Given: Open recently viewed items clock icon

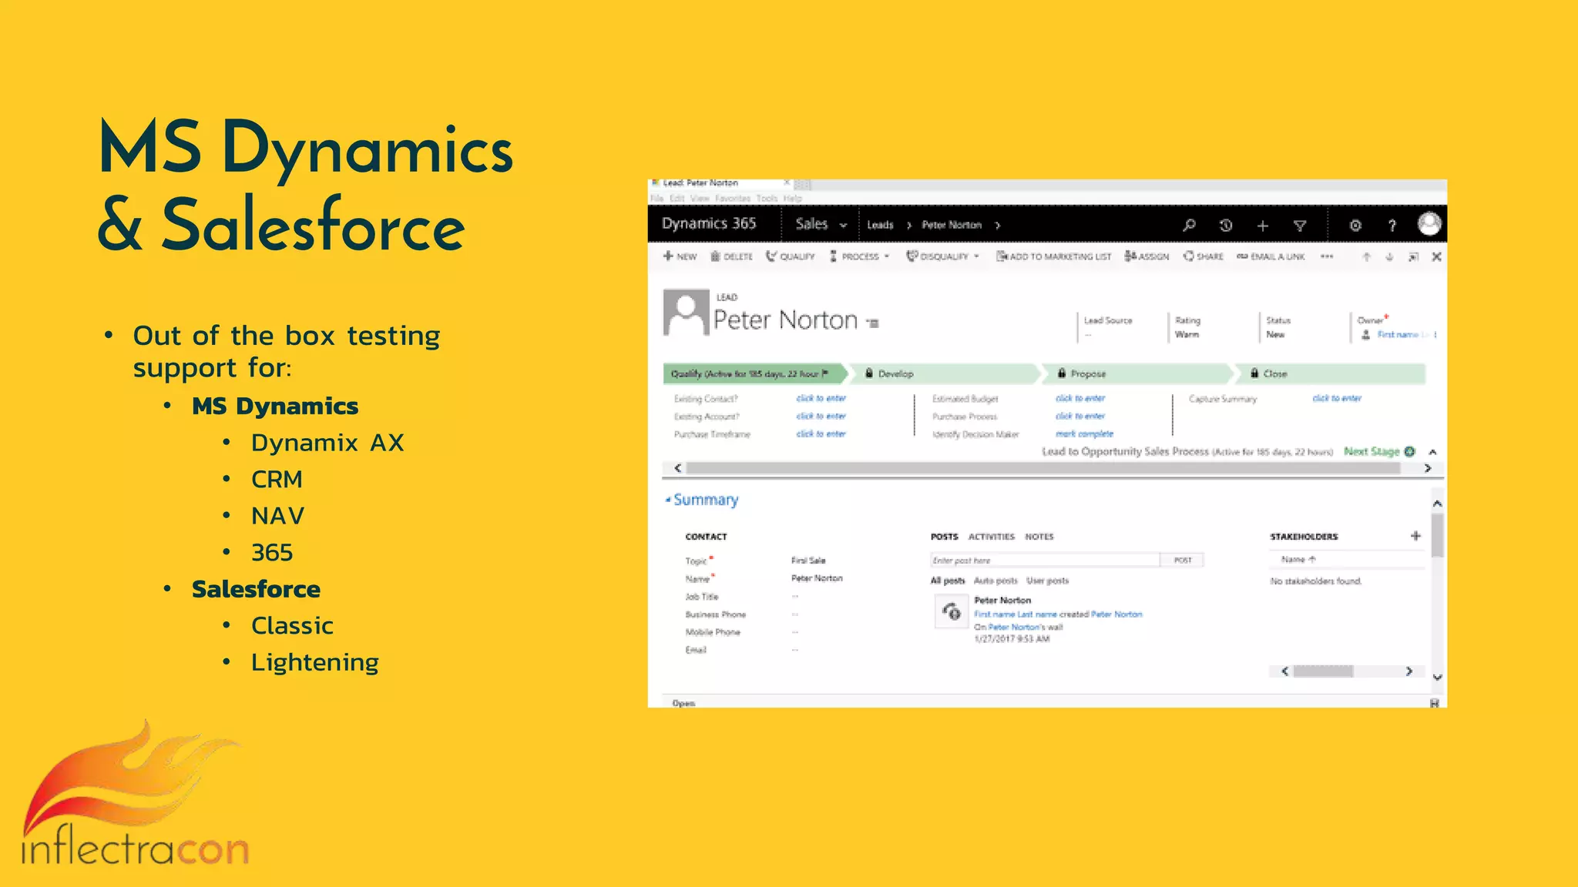Looking at the screenshot, I should click(x=1226, y=226).
